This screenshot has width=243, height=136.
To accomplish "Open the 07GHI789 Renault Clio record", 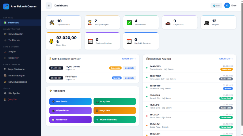I will [189, 97].
